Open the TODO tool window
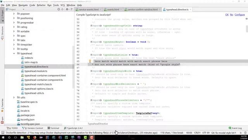 12,128
